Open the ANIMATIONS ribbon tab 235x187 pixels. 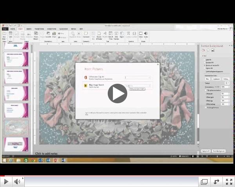[x=52, y=29]
